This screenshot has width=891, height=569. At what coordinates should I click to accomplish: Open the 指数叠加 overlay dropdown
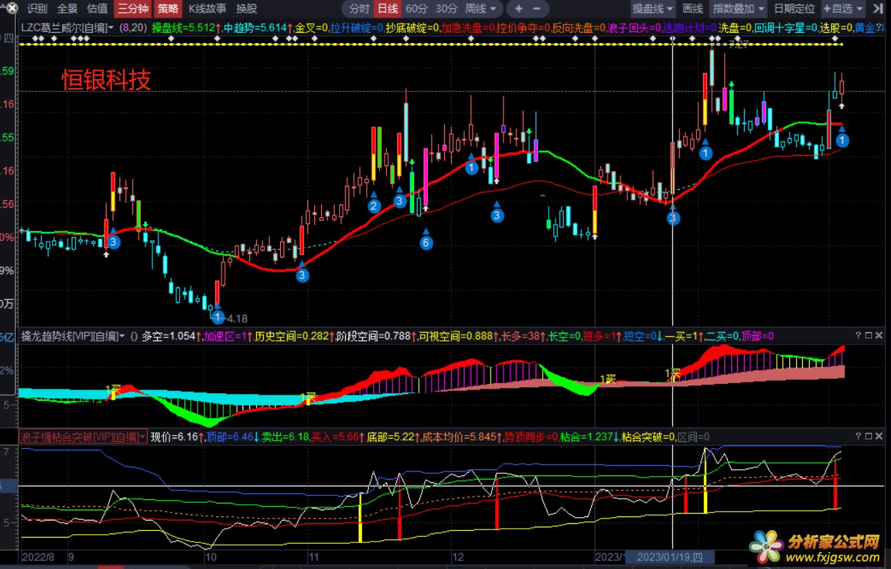pyautogui.click(x=739, y=9)
